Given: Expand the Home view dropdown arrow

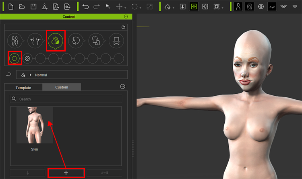Looking at the screenshot, I should coord(173,8).
